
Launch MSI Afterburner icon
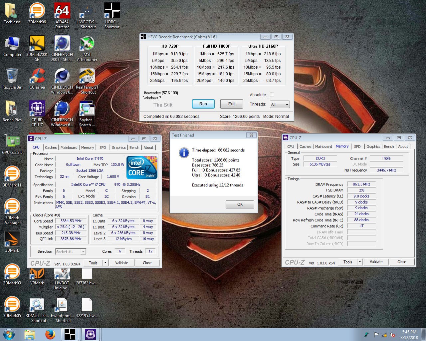[87, 48]
